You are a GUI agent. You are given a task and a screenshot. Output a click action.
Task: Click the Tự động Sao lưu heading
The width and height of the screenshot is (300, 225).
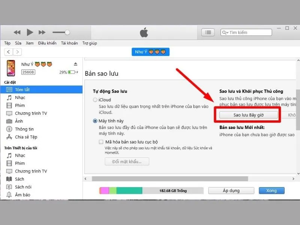pos(110,91)
